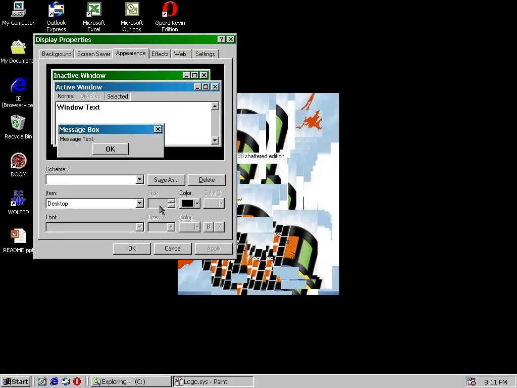Close the Display Properties dialog
This screenshot has height=388, width=517.
pyautogui.click(x=231, y=39)
